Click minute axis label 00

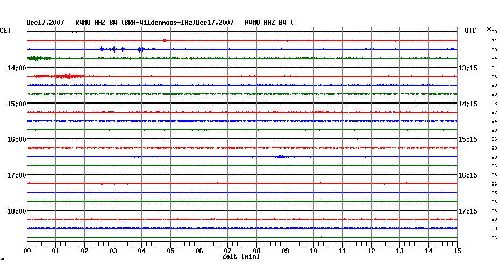click(x=27, y=251)
